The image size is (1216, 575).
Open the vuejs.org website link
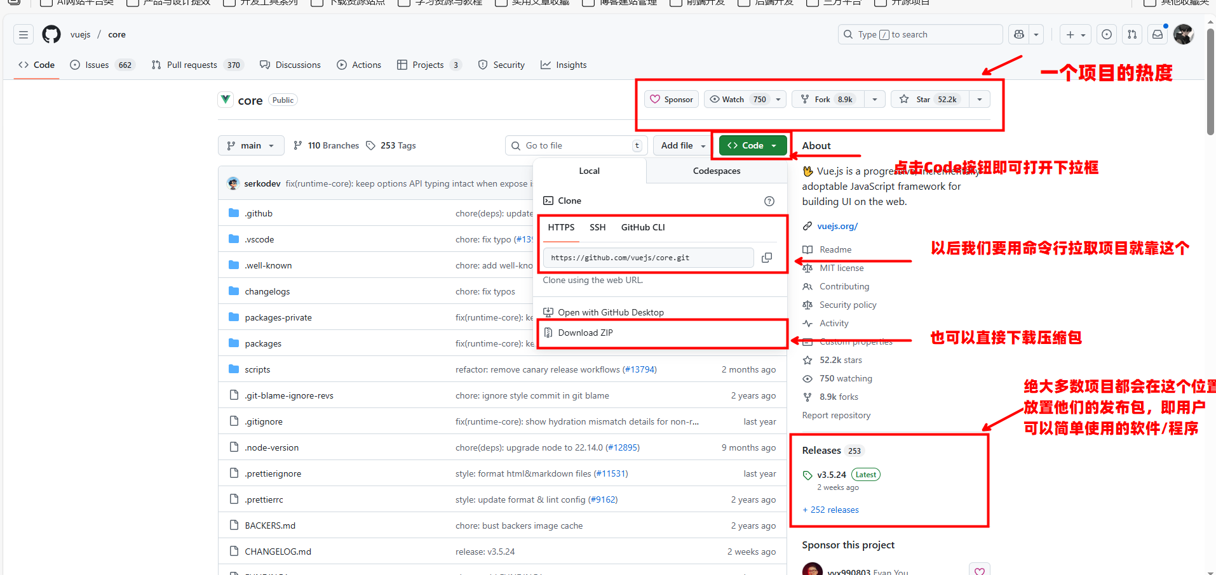point(837,226)
